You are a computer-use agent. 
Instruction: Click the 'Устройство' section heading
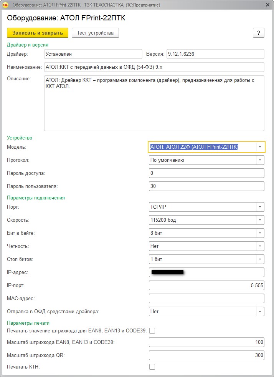coord(20,138)
